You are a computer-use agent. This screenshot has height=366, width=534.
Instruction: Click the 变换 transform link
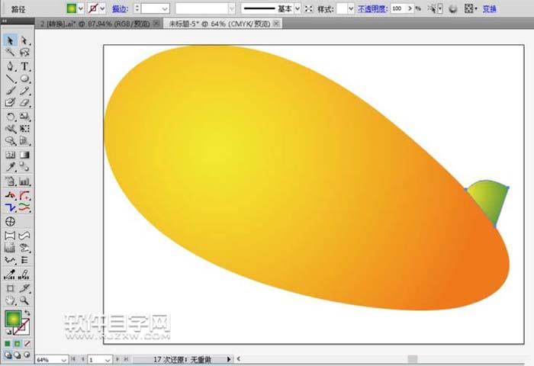click(489, 8)
